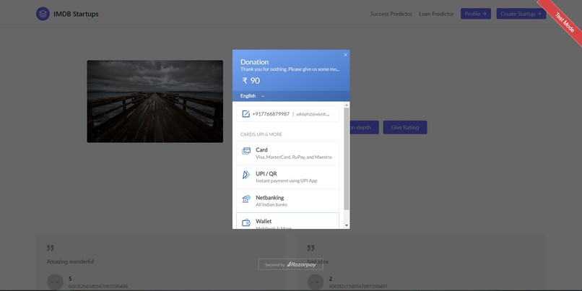Click the partially hidden button ending 'on depth'
This screenshot has height=291, width=582.
(x=364, y=127)
